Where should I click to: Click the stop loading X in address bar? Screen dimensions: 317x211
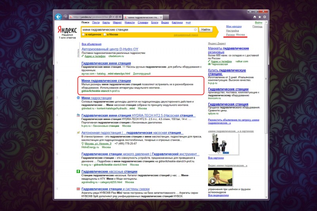[x=120, y=17]
